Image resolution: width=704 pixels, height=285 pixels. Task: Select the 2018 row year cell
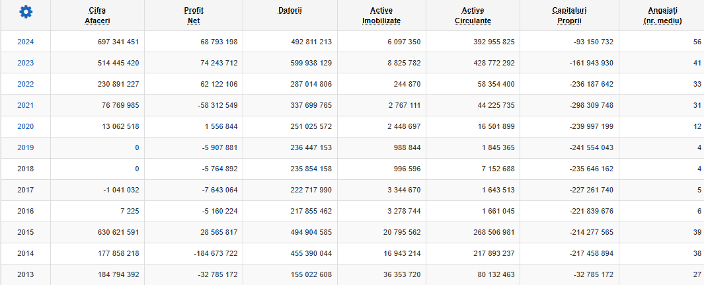pyautogui.click(x=26, y=169)
